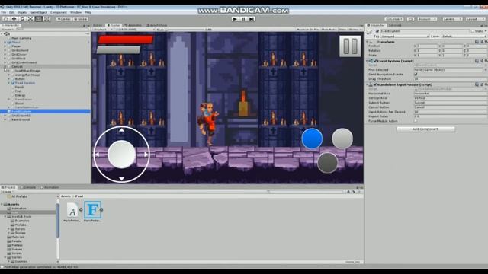The image size is (488, 274).
Task: Toggle the Static checkbox in Inspector
Action: 473,31
